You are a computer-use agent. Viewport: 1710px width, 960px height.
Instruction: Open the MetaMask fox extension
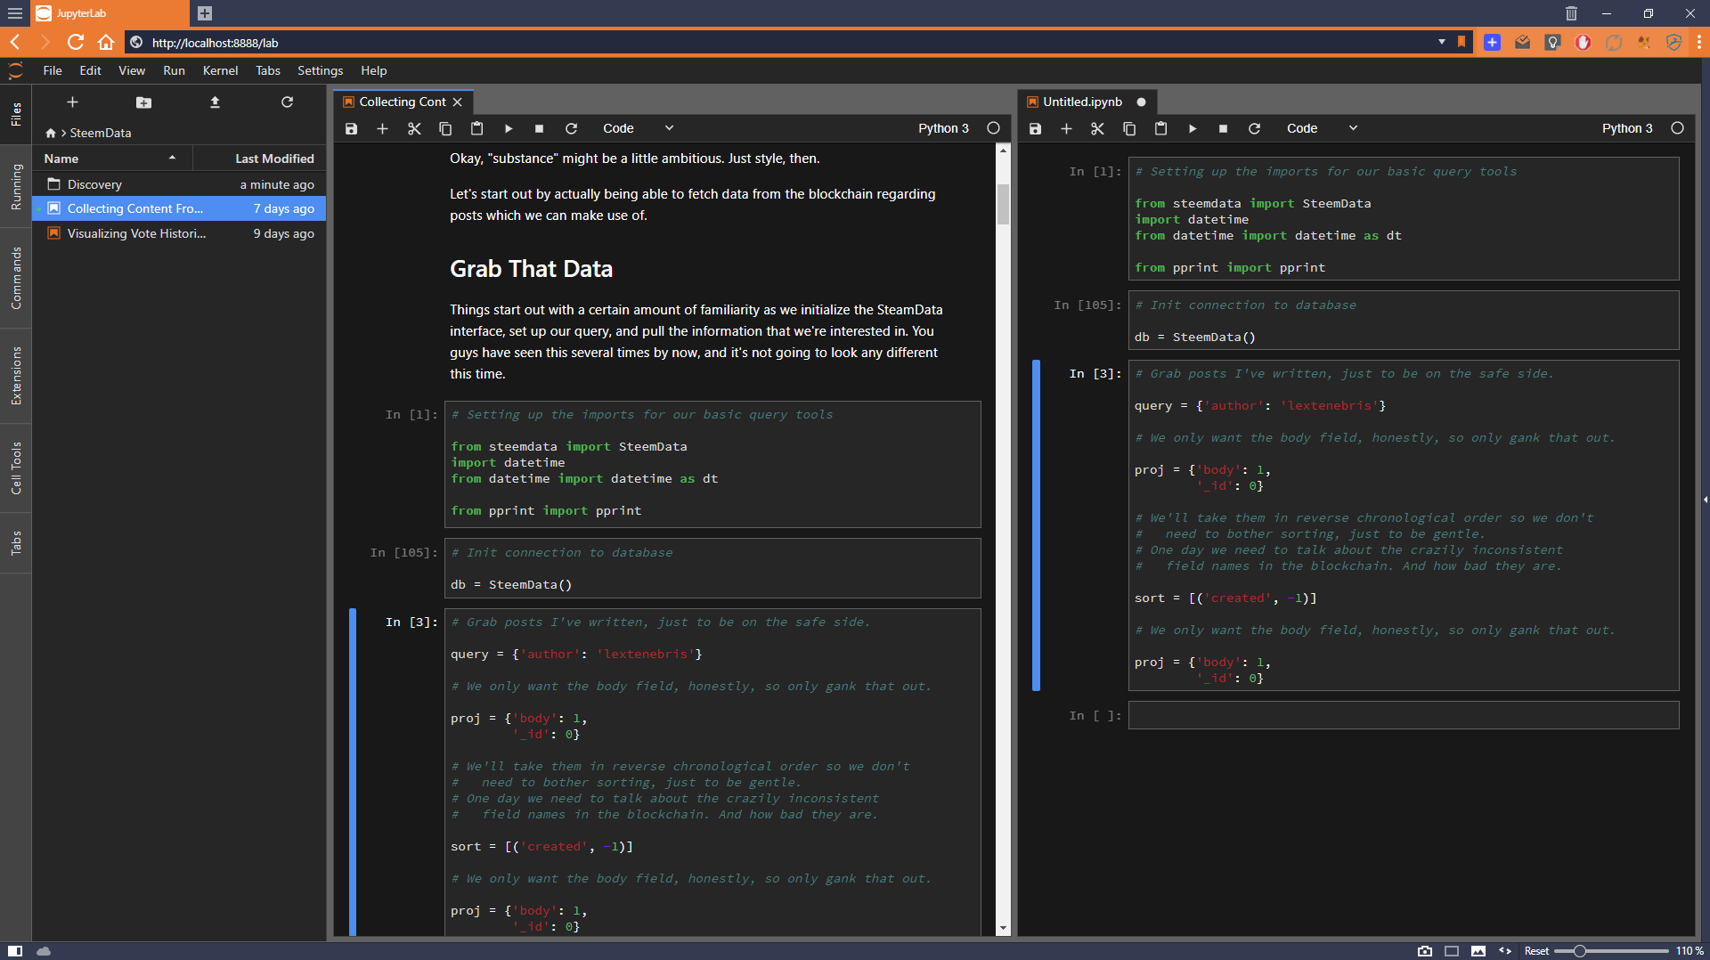[x=1643, y=42]
